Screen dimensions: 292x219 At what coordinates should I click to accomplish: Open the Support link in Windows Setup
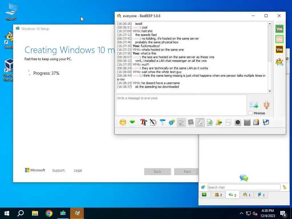58,171
